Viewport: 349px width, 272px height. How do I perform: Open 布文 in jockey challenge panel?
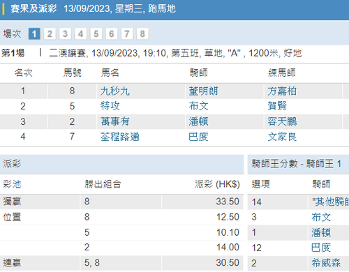(x=321, y=217)
